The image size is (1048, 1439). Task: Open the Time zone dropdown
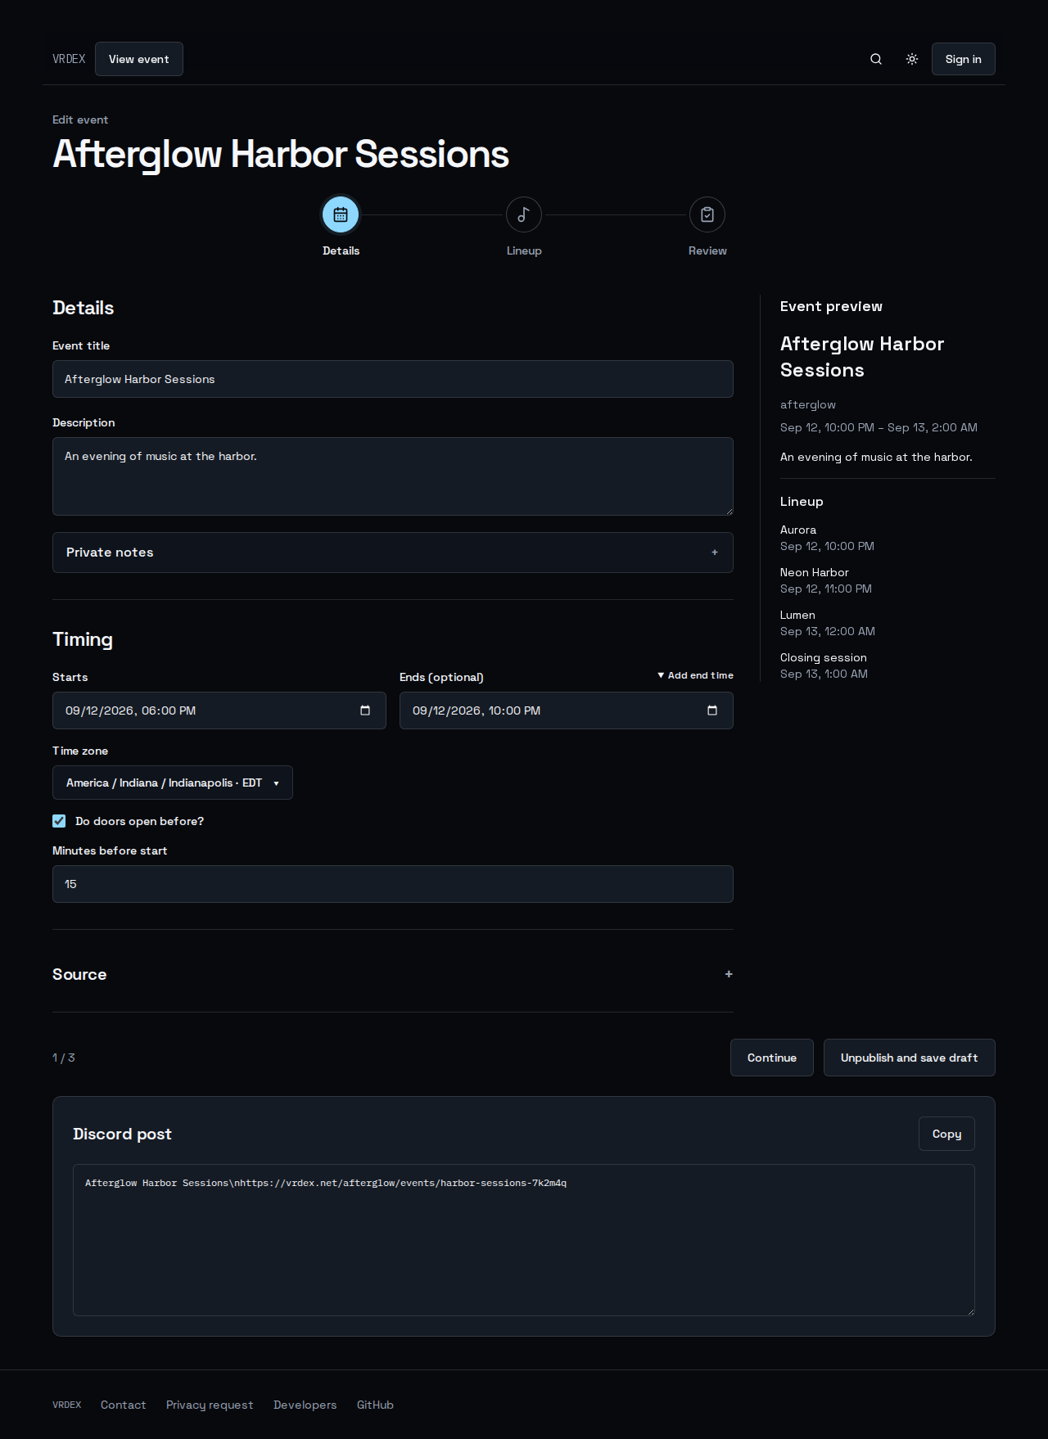coord(173,783)
